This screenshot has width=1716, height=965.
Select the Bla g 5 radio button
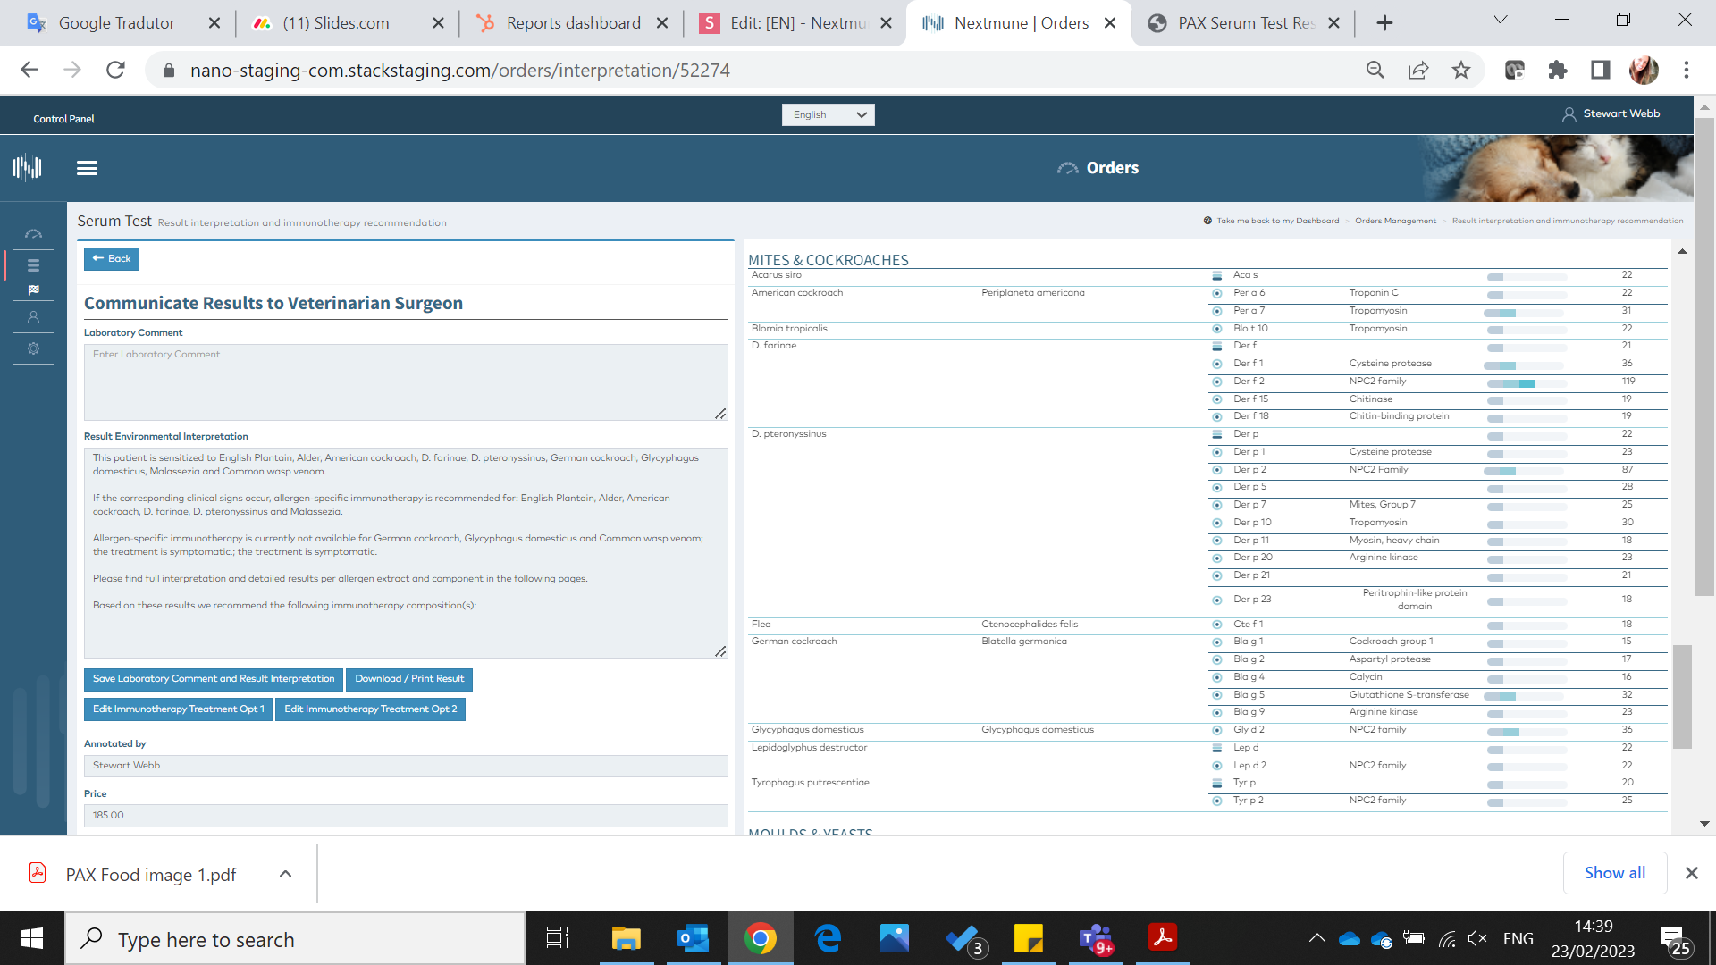(1216, 696)
